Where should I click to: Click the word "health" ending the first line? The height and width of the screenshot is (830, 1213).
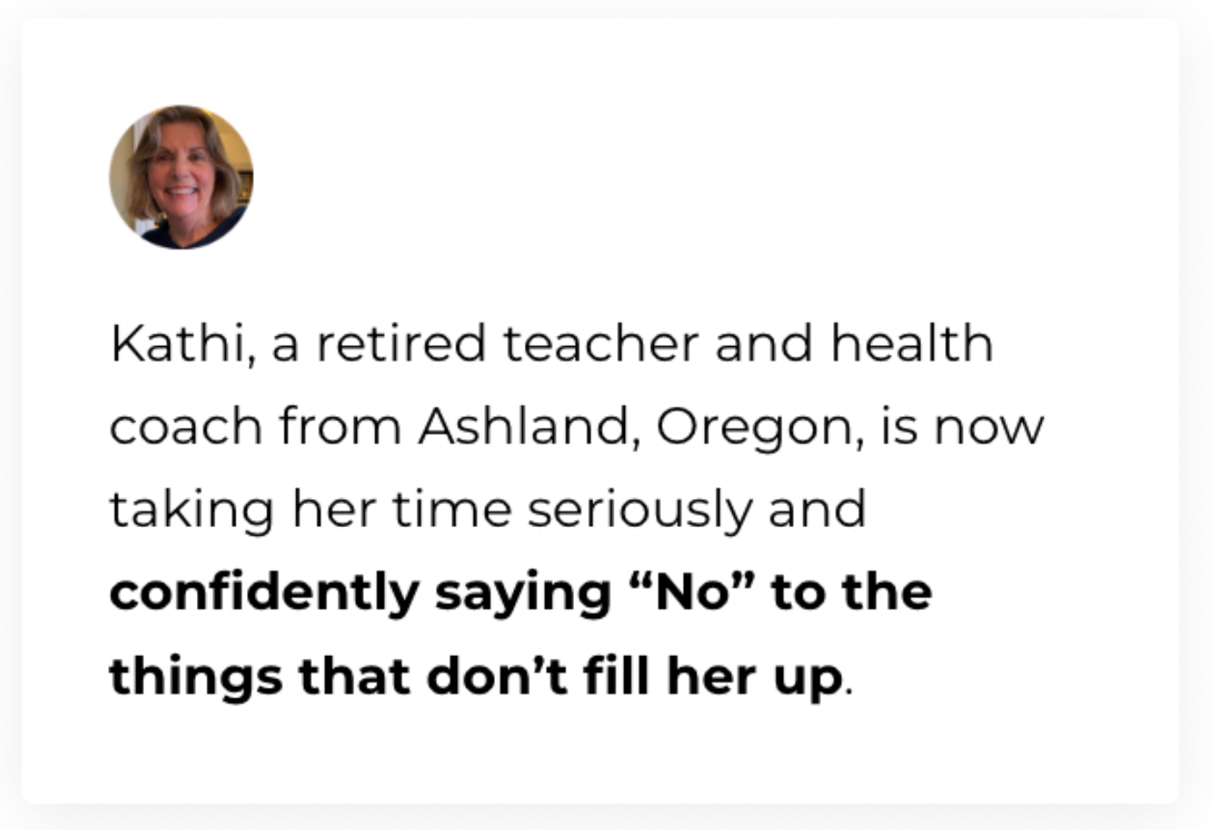pyautogui.click(x=912, y=343)
